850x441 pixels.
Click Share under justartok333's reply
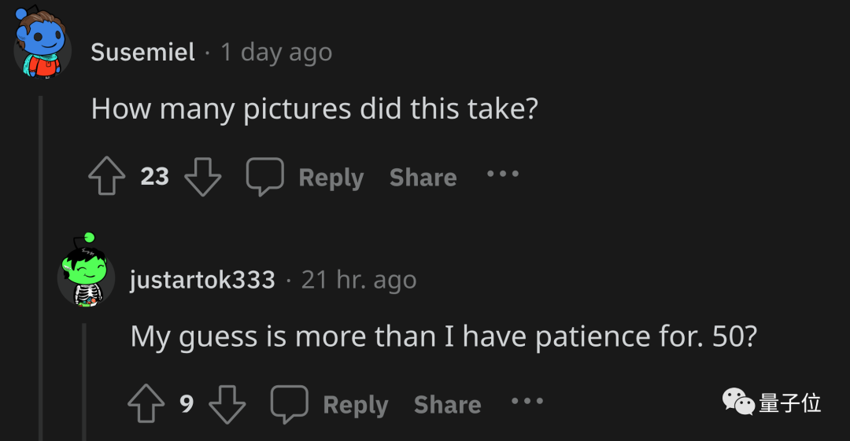(x=447, y=405)
